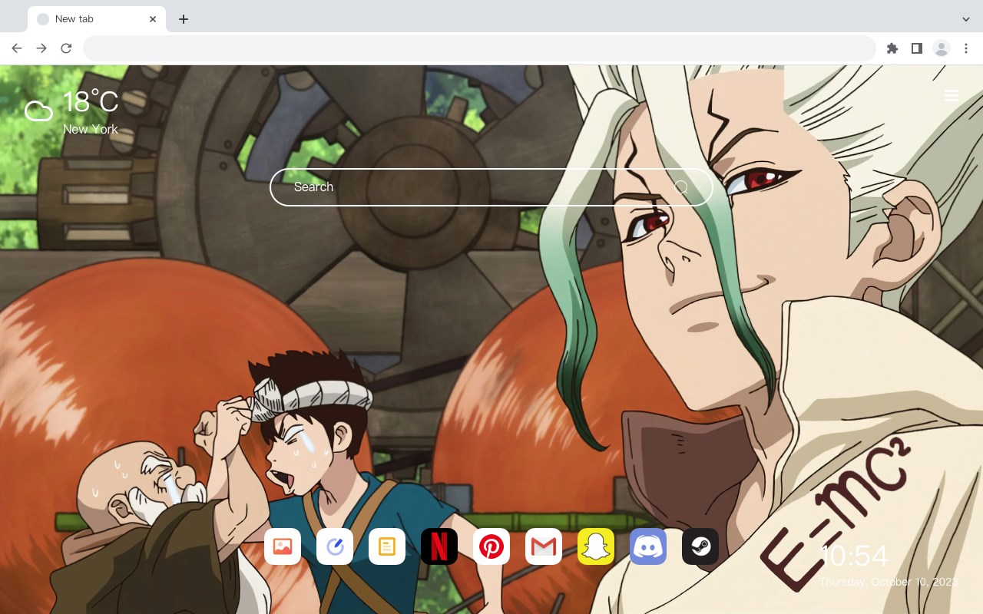Open the Discord shortcut
This screenshot has height=614, width=983.
click(x=648, y=546)
